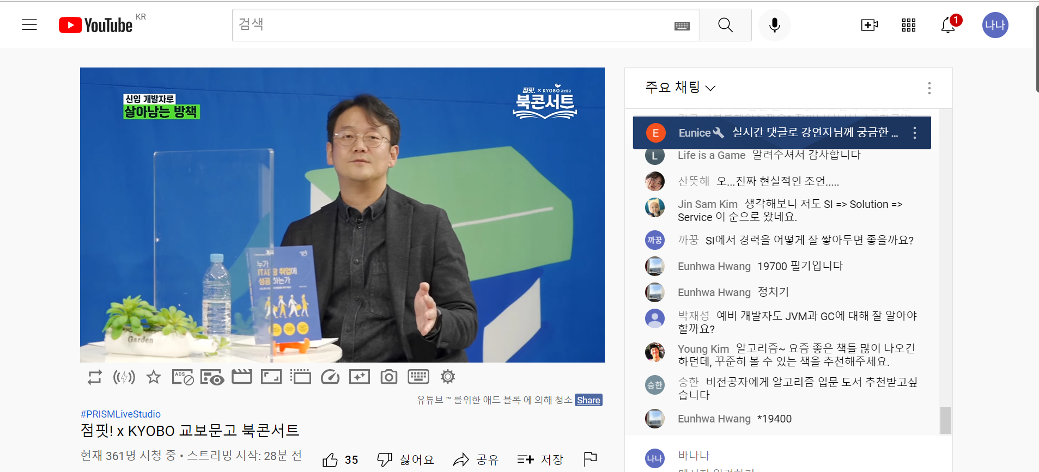
Task: Click the magnifier search button
Action: coord(725,25)
